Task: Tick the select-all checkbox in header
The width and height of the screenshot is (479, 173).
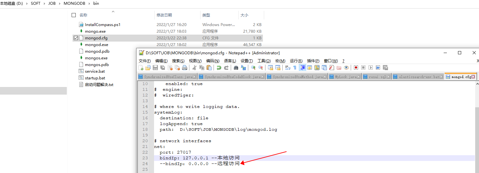Action: coord(74,15)
